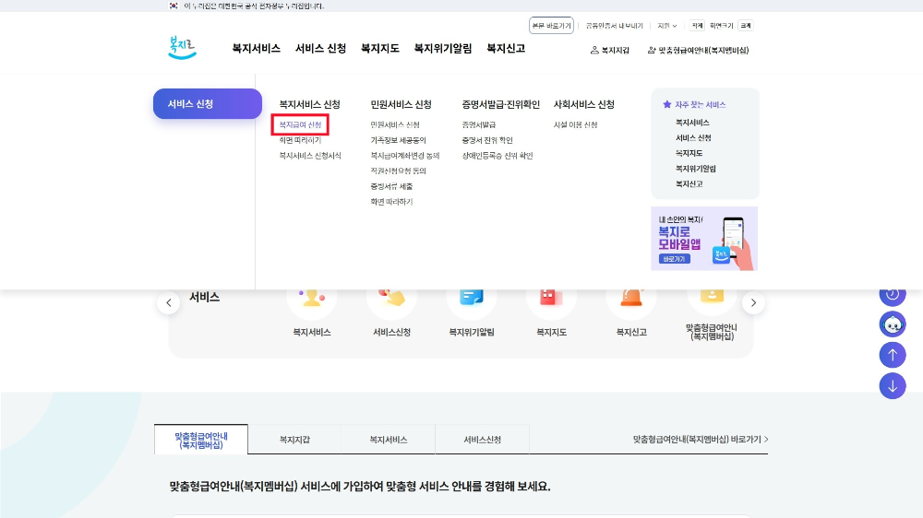The image size is (923, 518).
Task: Select 증빙서류 제출 item
Action: tap(391, 186)
